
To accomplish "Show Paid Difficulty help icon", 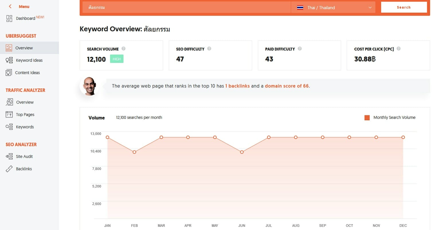I will tap(300, 49).
